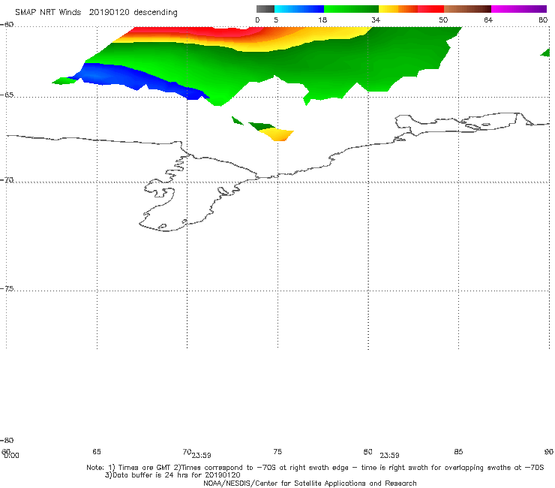The width and height of the screenshot is (555, 488).
Task: Pick the green segment of the colorbar
Action: click(351, 9)
